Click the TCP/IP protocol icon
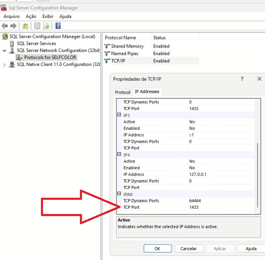Image resolution: width=265 pixels, height=260 pixels. coord(107,61)
